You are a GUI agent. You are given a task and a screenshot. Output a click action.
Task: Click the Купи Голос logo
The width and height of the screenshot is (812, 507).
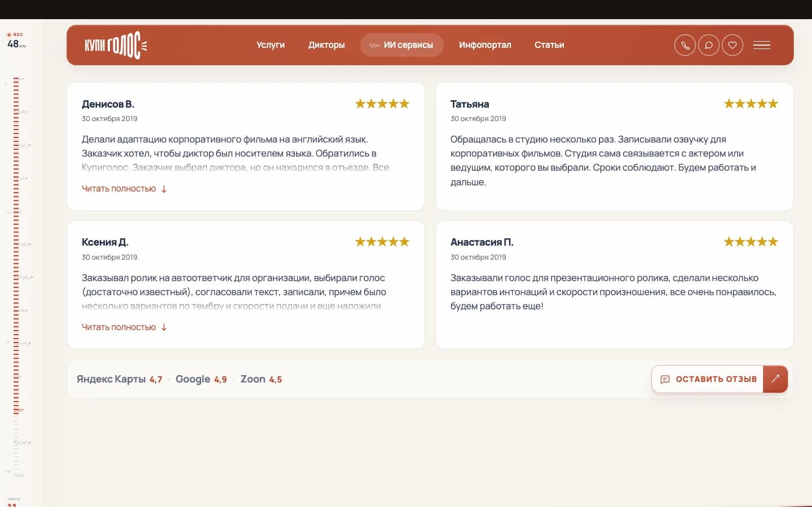point(116,45)
